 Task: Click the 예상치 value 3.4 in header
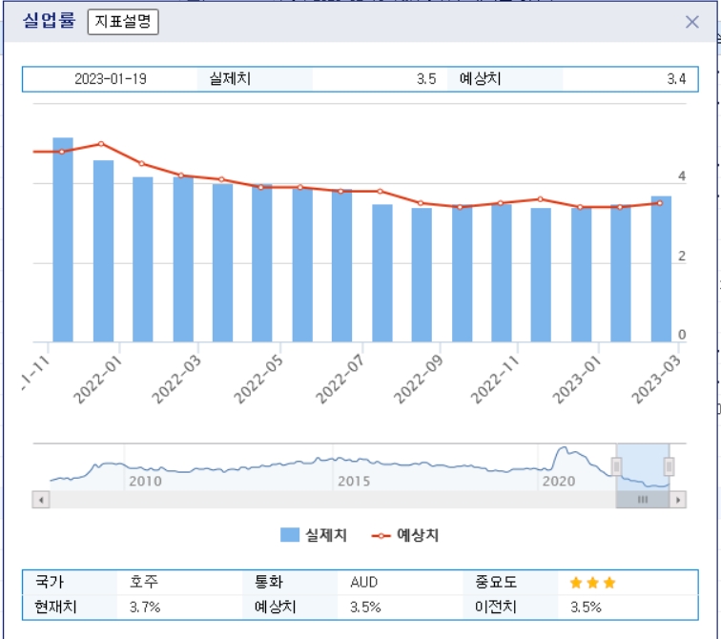[676, 79]
